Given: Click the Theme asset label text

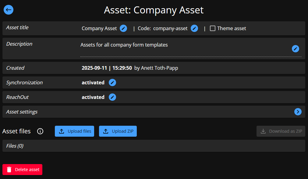Looking at the screenshot, I should [232, 28].
